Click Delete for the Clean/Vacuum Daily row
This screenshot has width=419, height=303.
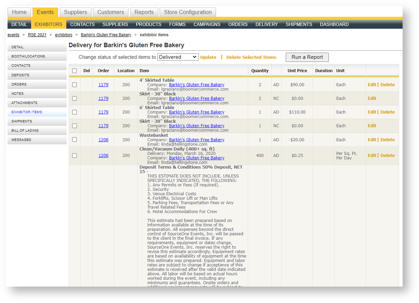tap(388, 156)
